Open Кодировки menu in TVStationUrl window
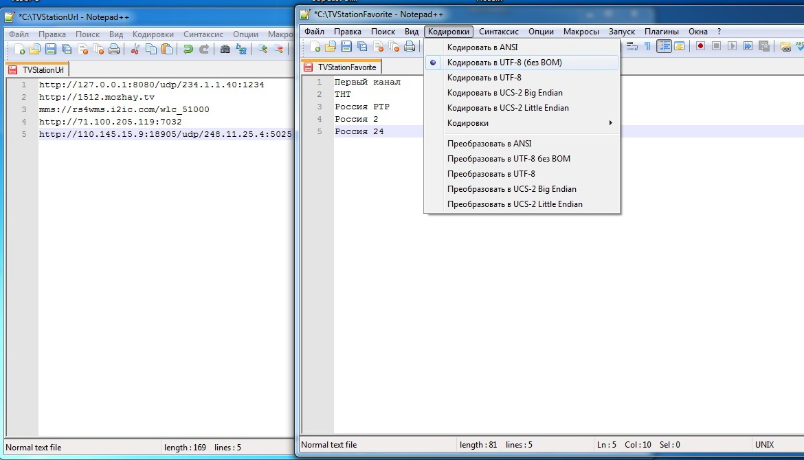 [x=153, y=34]
